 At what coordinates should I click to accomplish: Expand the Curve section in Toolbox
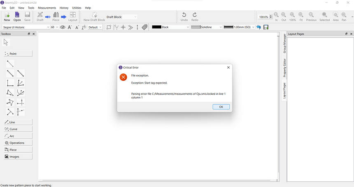(18, 129)
